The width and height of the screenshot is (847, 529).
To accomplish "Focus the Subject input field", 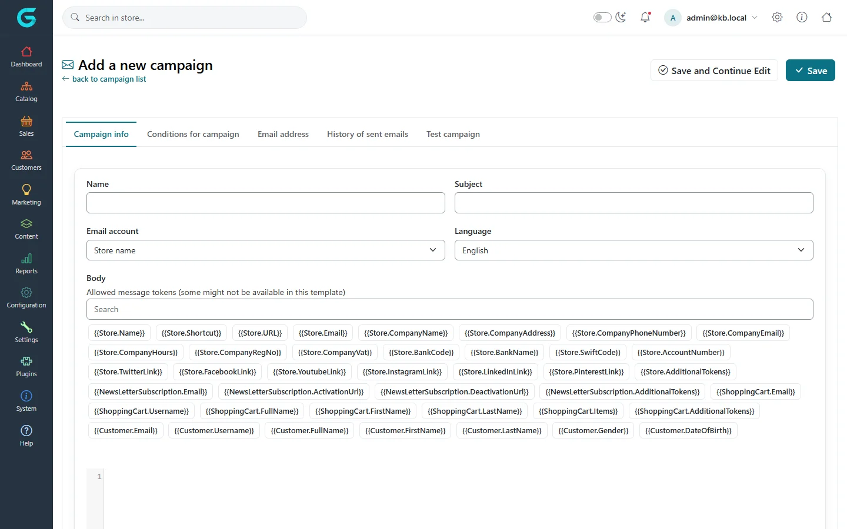I will point(634,203).
